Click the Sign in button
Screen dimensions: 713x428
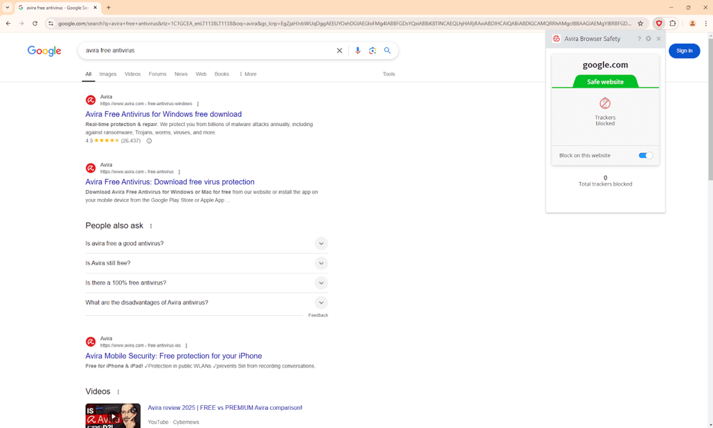[x=684, y=51]
